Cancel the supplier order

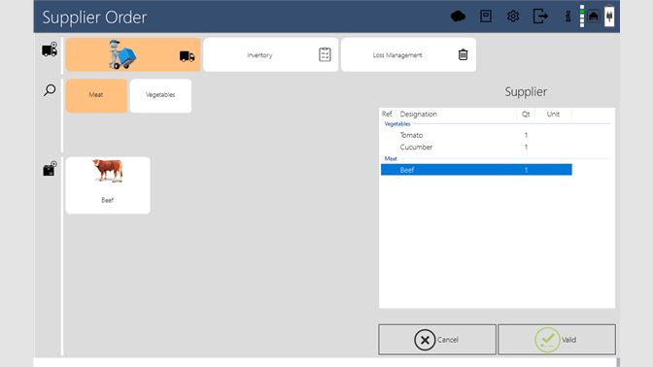point(437,340)
